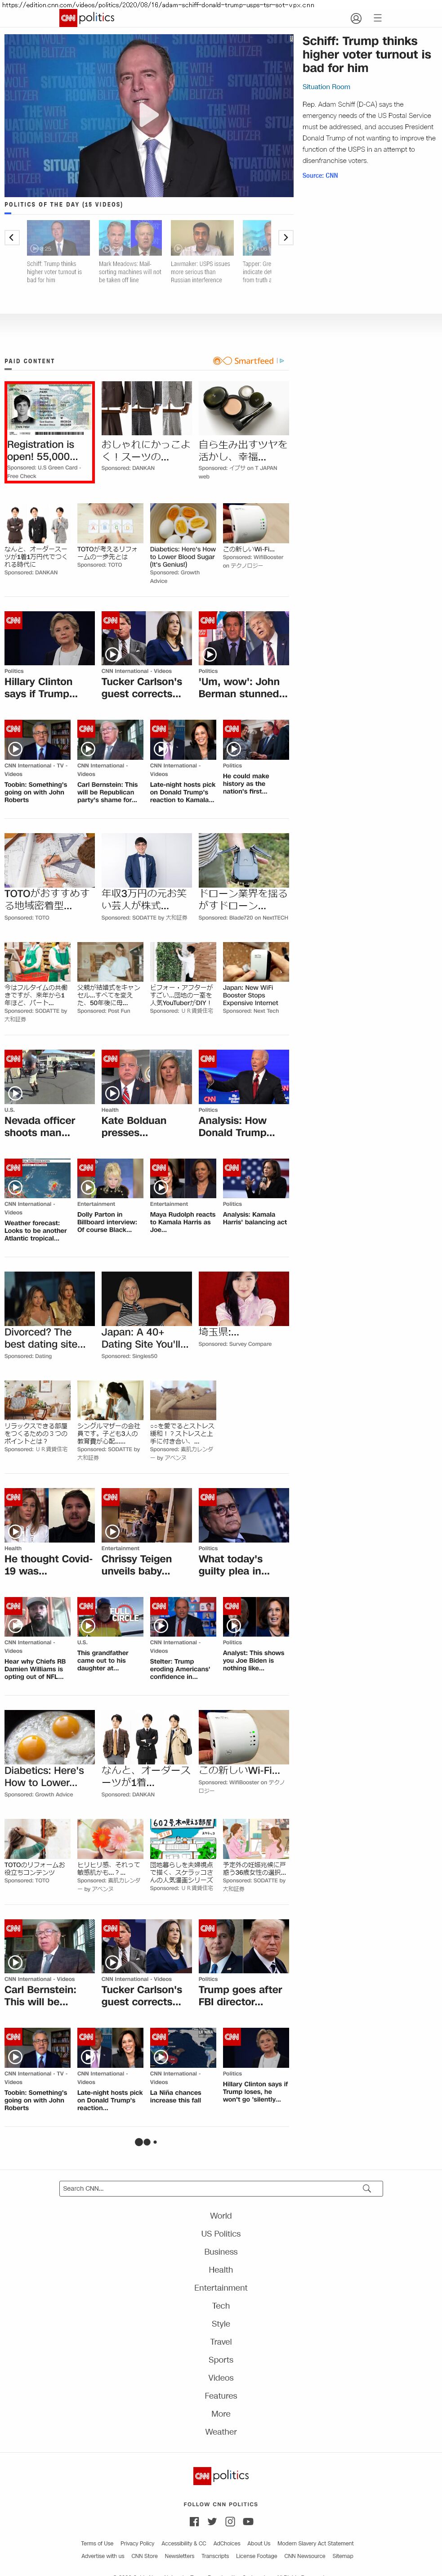Click play icon on Dolly Parton Billboard interview thumbnail
Image resolution: width=442 pixels, height=2576 pixels.
tap(88, 1188)
